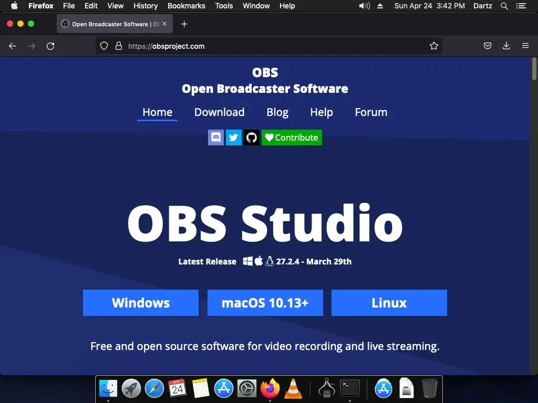Screen dimensions: 538x403
Task: Open the Notification Center list icon
Action: (x=521, y=6)
